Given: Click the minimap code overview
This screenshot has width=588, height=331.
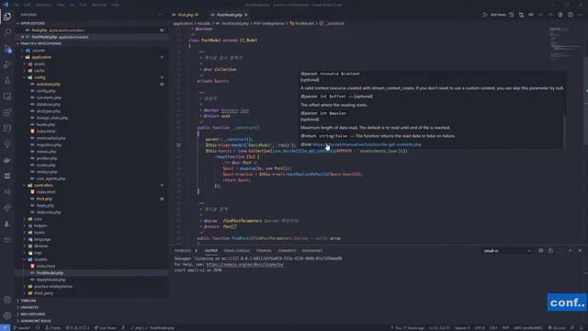Looking at the screenshot, I should tap(564, 42).
